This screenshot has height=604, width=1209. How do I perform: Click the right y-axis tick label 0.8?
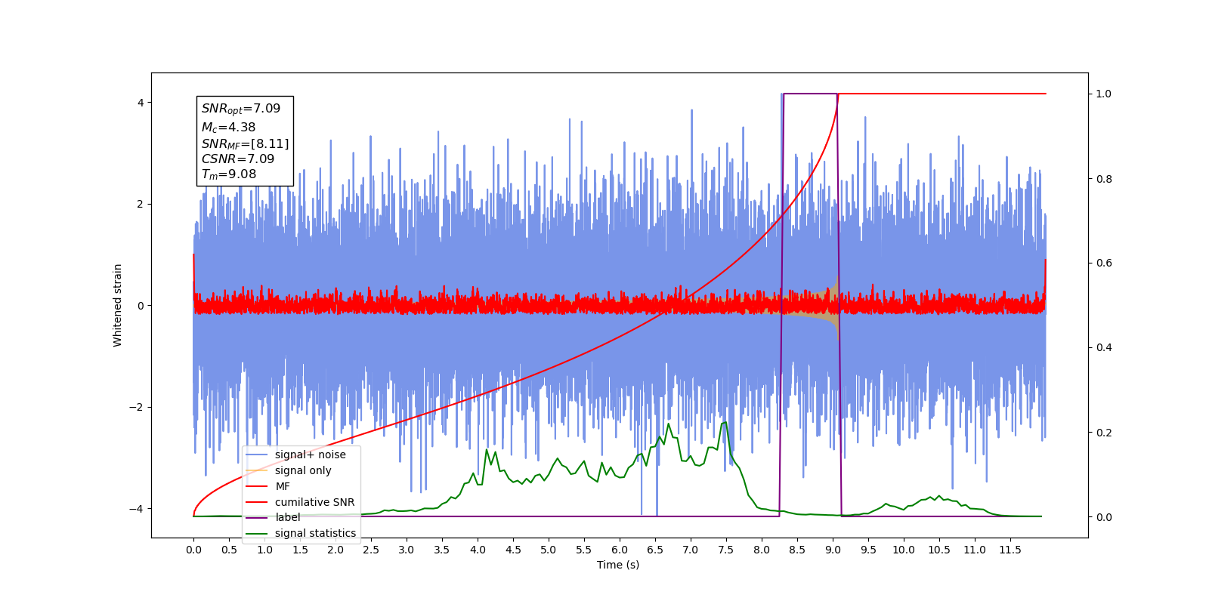(x=1104, y=179)
